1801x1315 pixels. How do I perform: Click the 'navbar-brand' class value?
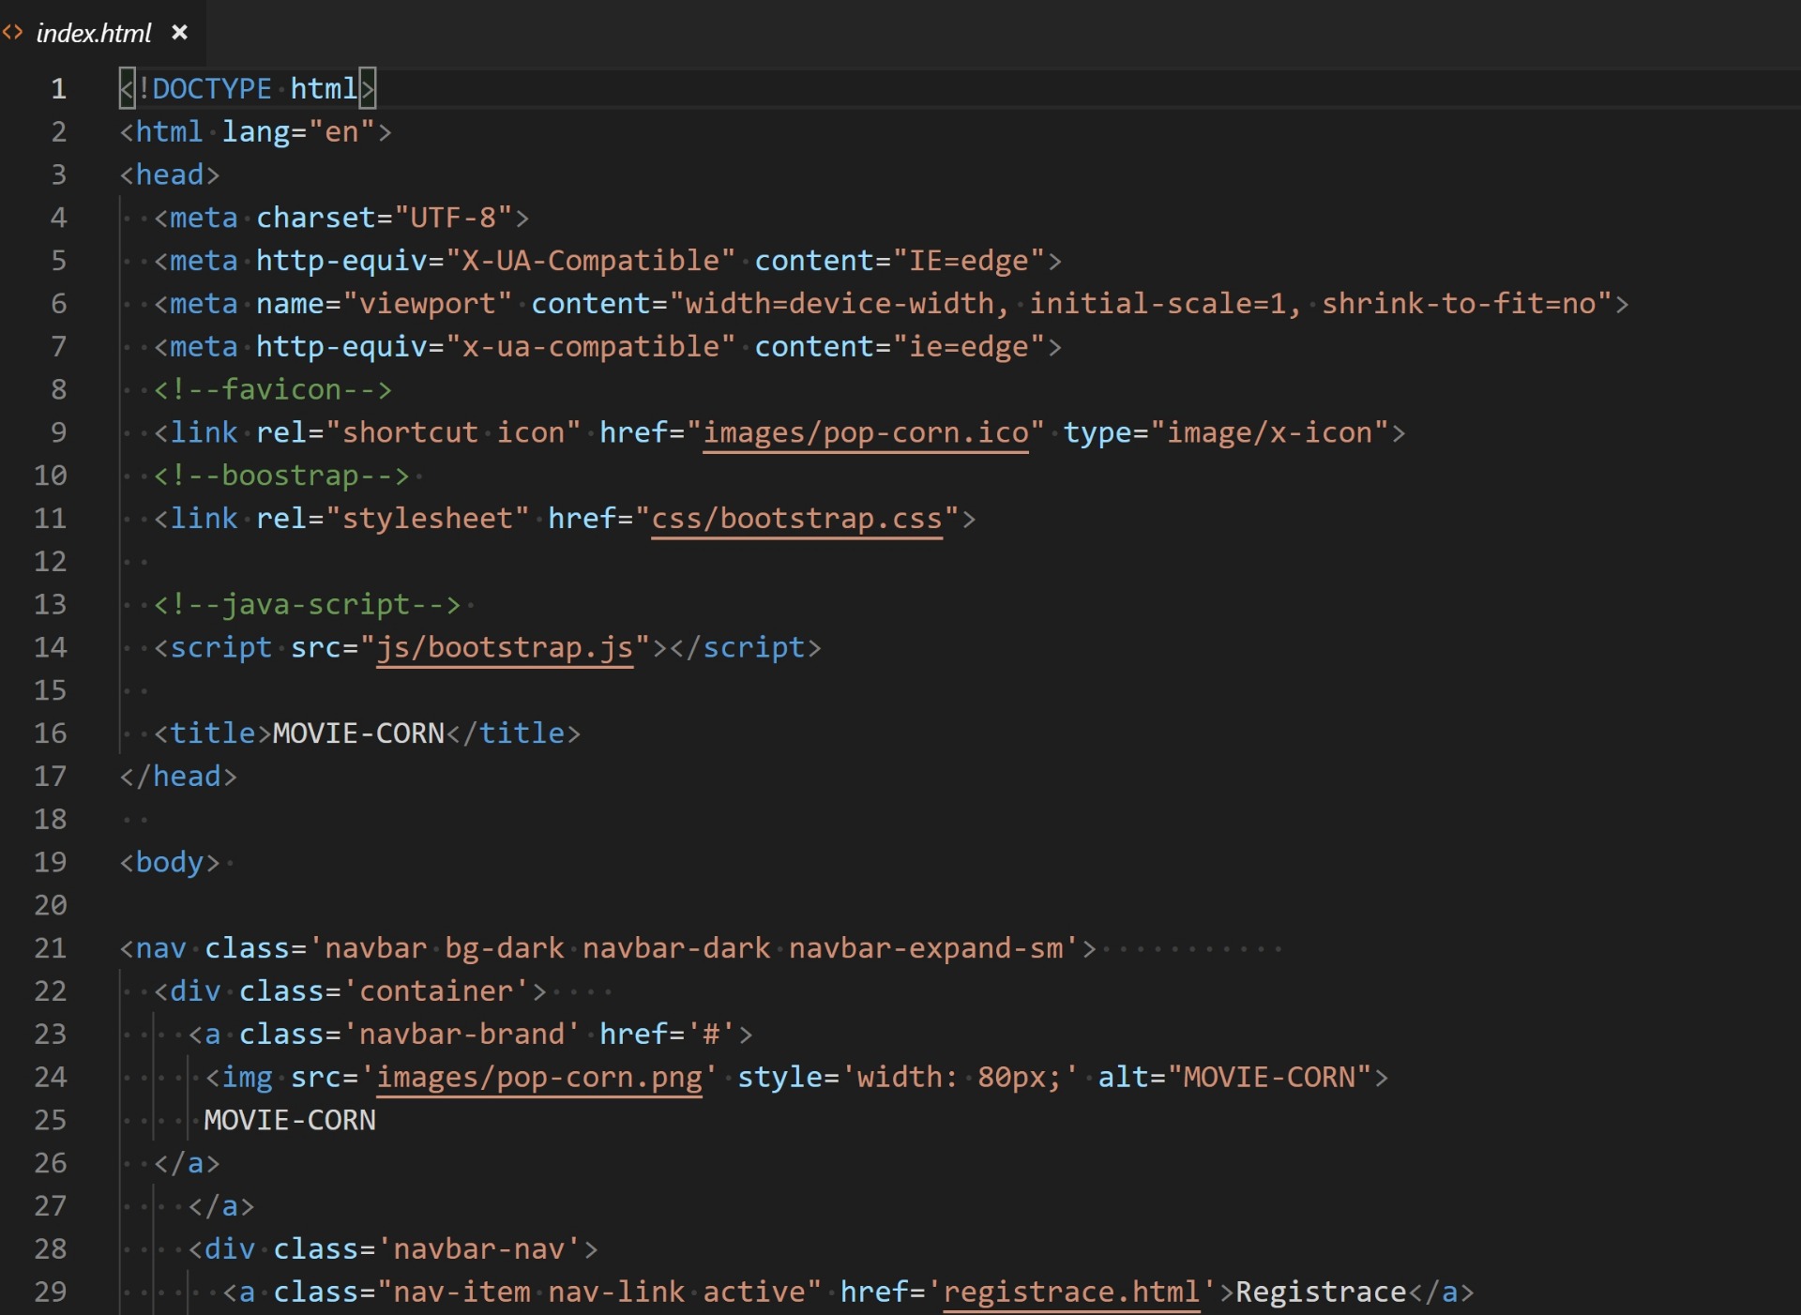pyautogui.click(x=462, y=1035)
